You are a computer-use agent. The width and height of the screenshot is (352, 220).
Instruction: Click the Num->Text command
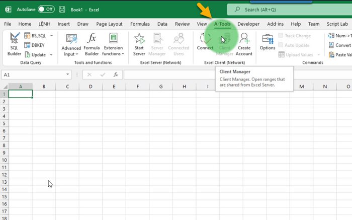click(x=340, y=36)
